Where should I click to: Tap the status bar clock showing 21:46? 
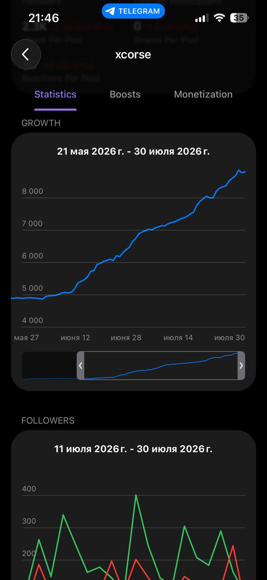pyautogui.click(x=44, y=18)
